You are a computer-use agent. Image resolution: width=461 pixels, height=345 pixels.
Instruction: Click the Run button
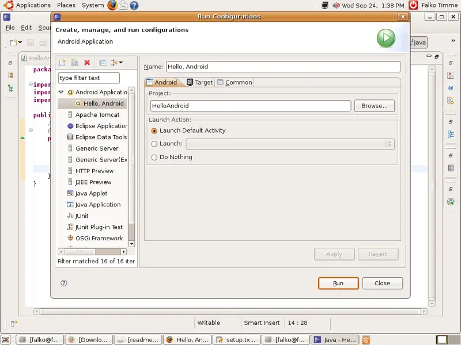pyautogui.click(x=338, y=283)
